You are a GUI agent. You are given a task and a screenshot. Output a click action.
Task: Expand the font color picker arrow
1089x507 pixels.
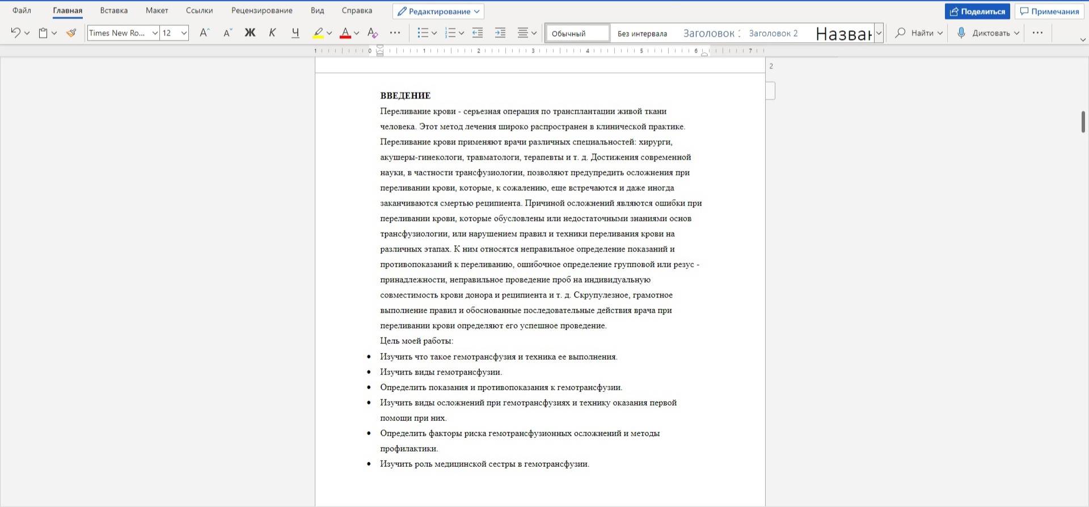(357, 33)
